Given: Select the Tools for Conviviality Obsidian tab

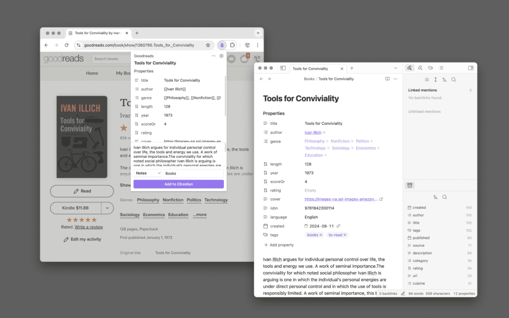Looking at the screenshot, I should tap(313, 69).
